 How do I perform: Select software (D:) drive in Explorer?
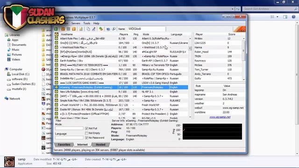pos(20,79)
